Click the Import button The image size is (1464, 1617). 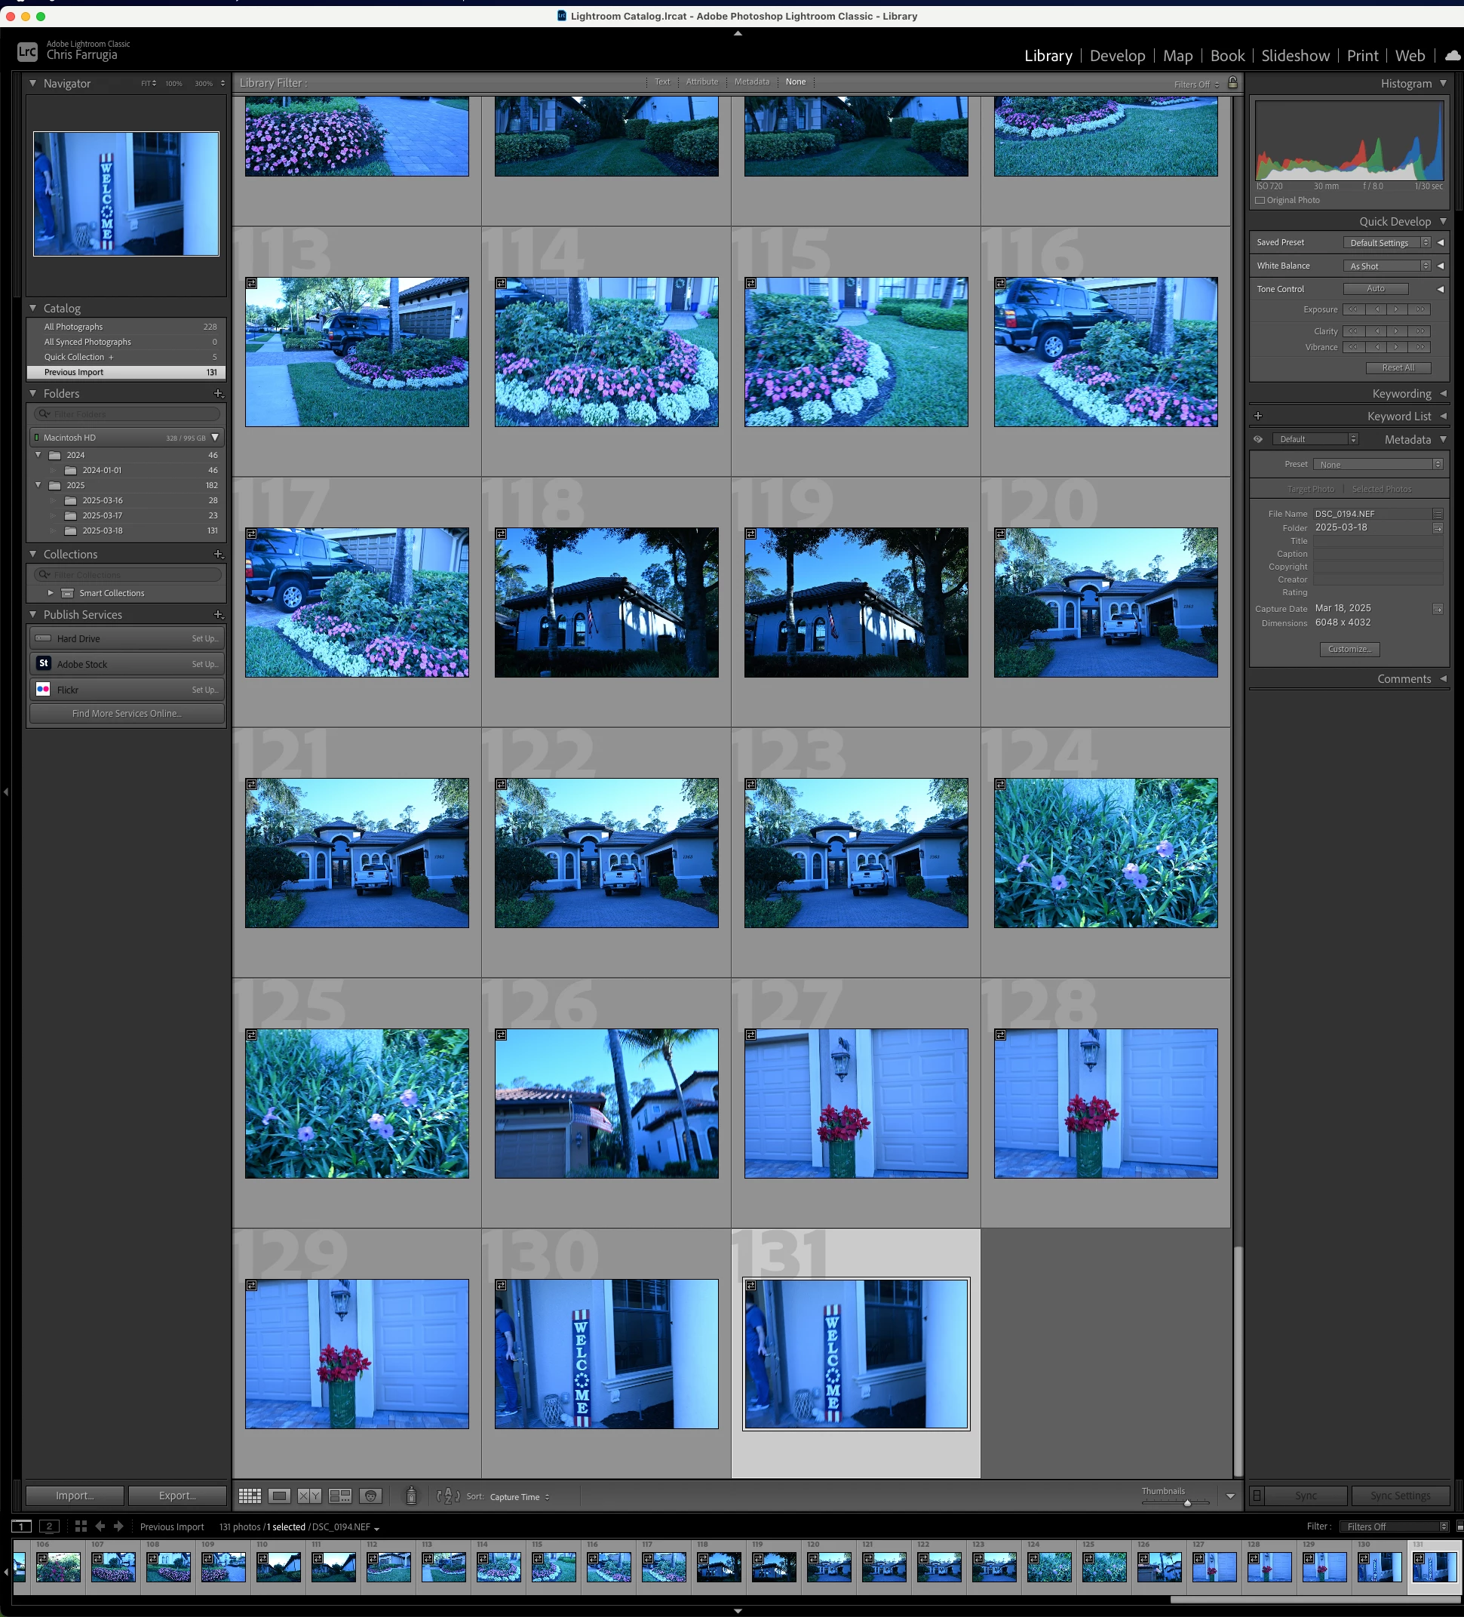(x=75, y=1496)
